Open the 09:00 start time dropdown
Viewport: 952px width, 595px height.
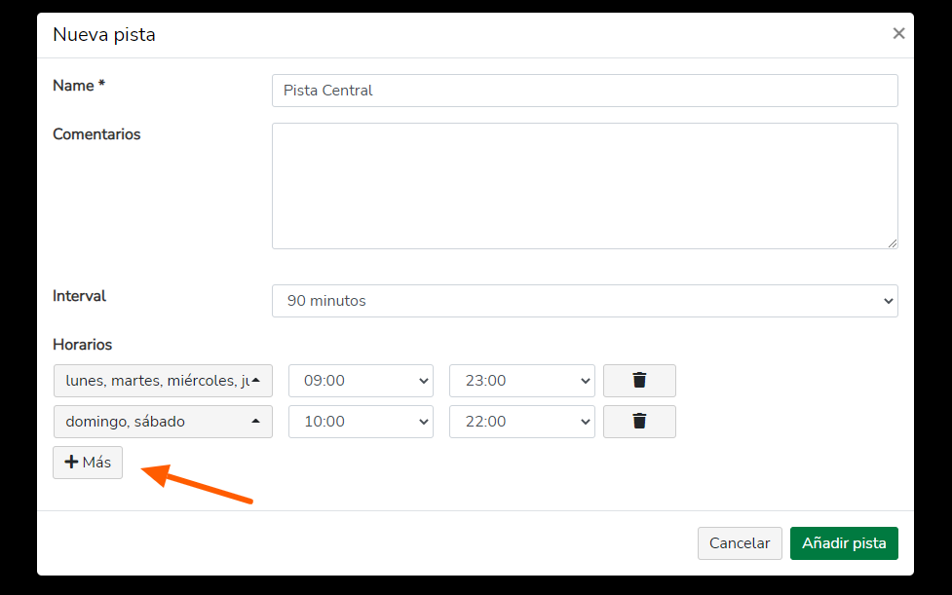click(x=361, y=381)
